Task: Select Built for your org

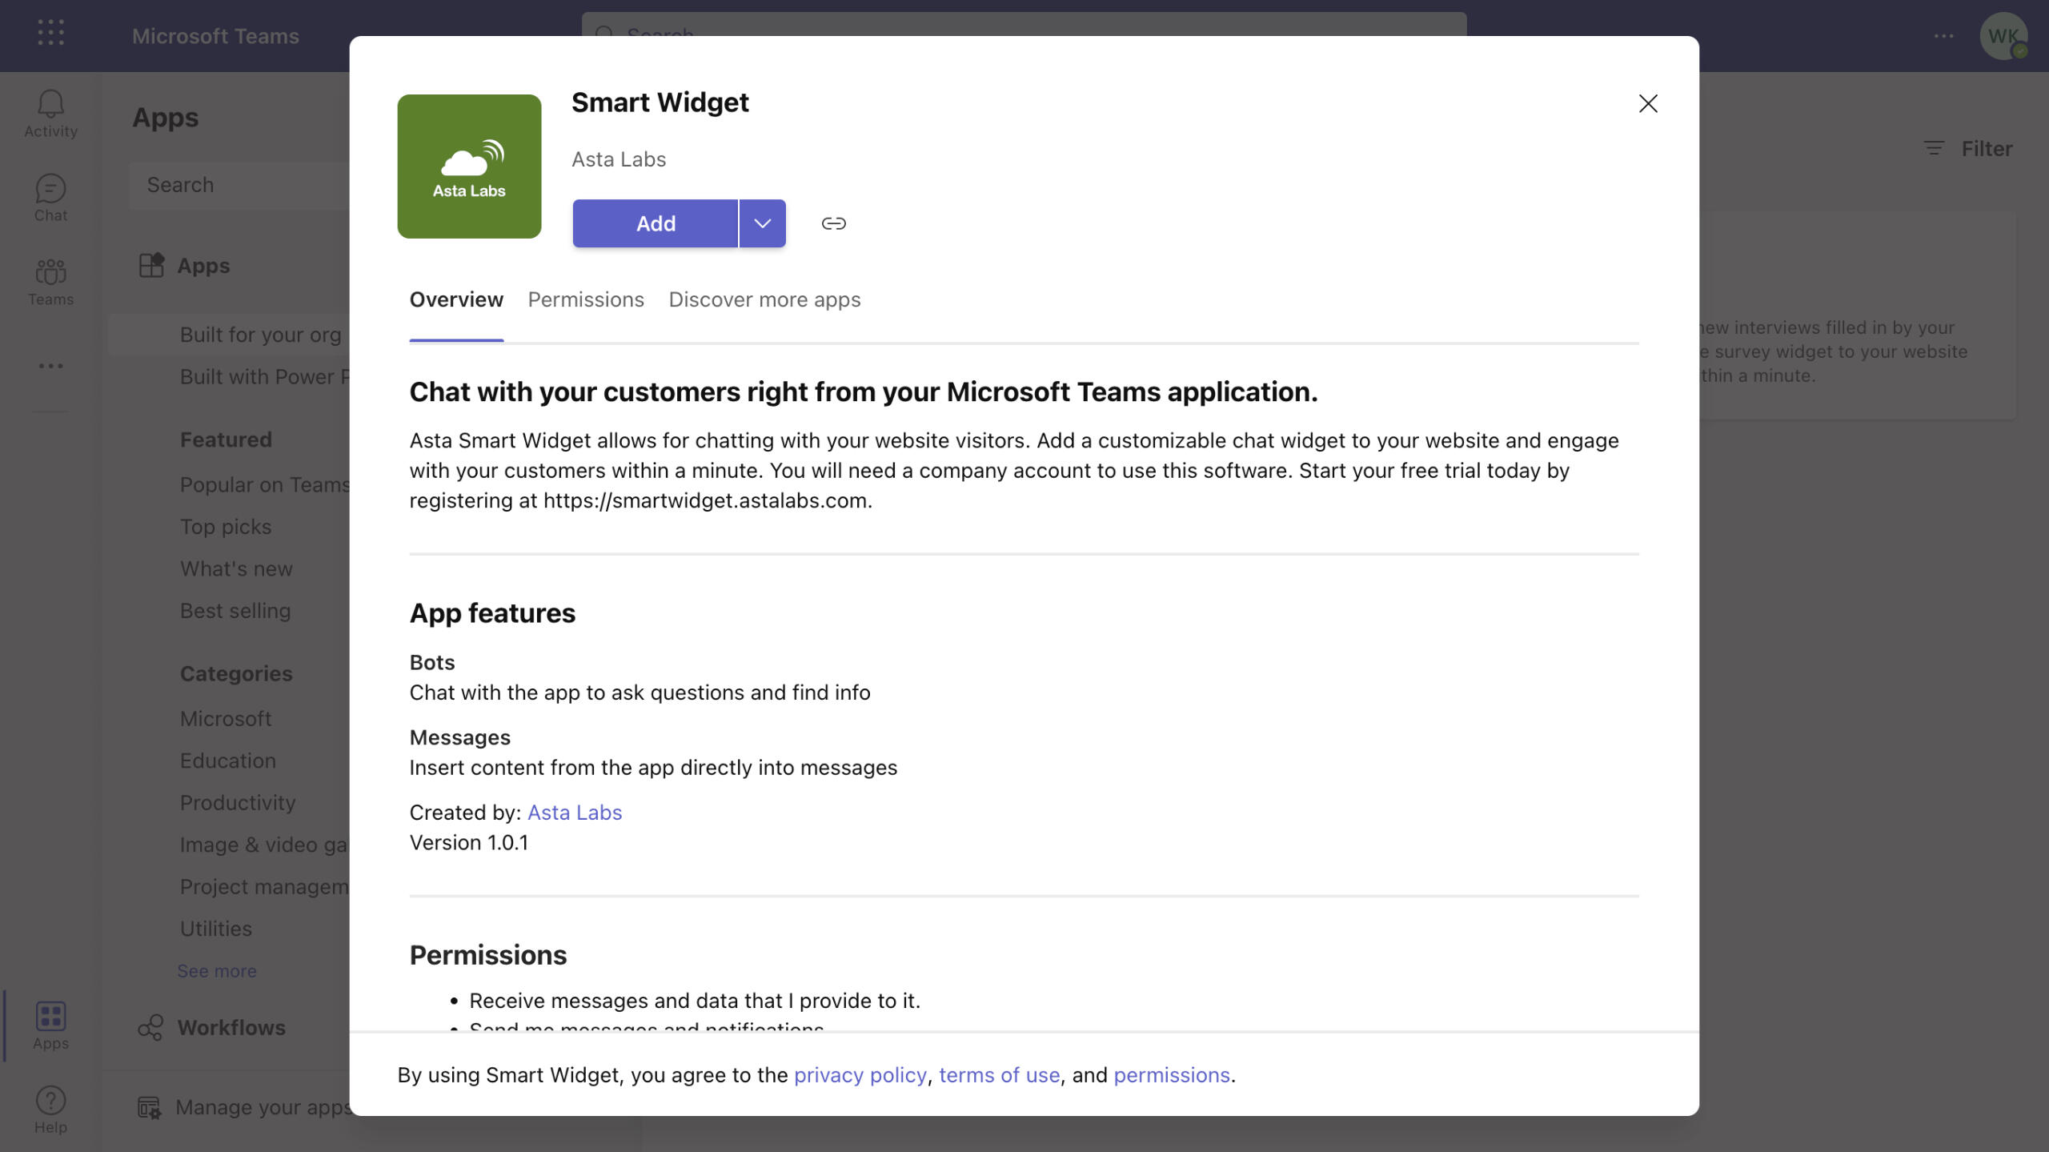Action: coord(260,335)
